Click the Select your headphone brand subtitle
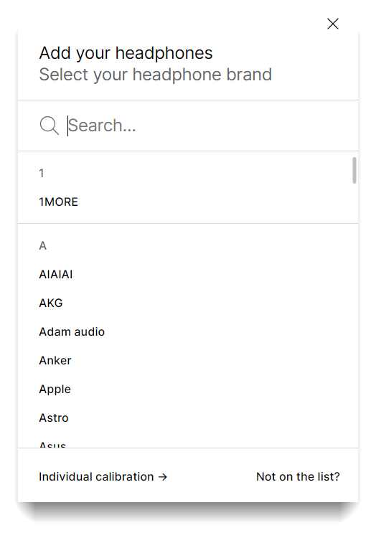 [x=156, y=75]
